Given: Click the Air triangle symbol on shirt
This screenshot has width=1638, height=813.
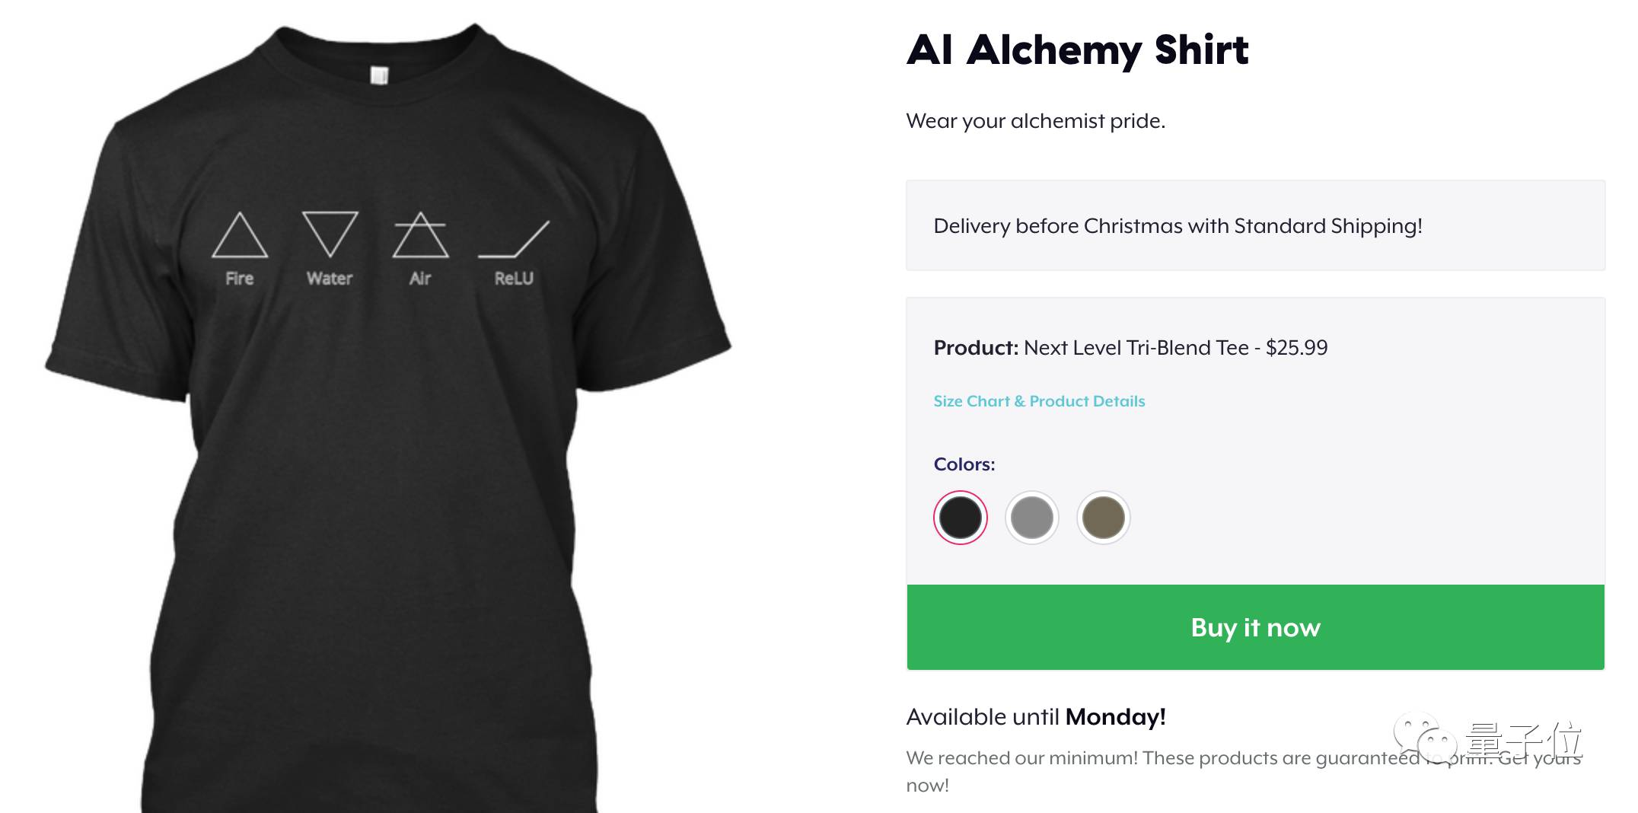Looking at the screenshot, I should coord(420,235).
